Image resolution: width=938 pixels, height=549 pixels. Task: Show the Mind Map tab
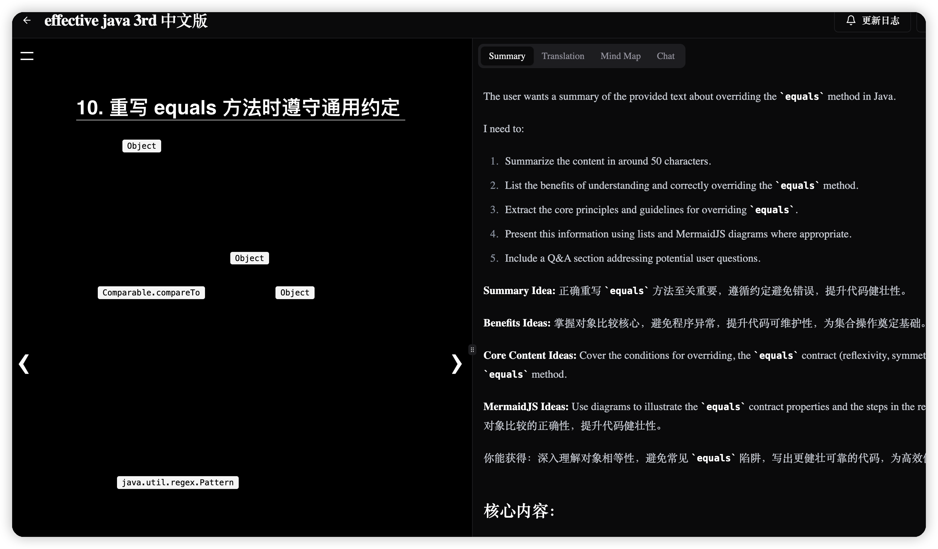620,56
